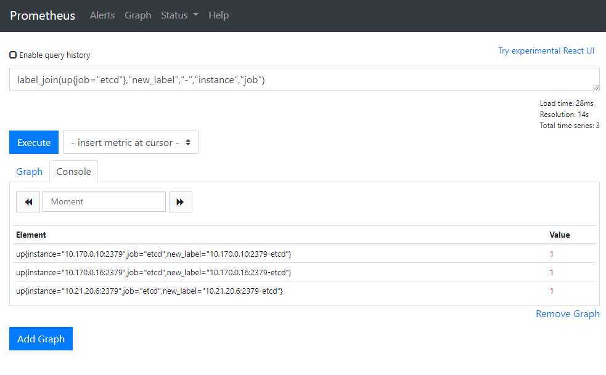606x375 pixels.
Task: Switch to the Graph tab
Action: coord(29,172)
